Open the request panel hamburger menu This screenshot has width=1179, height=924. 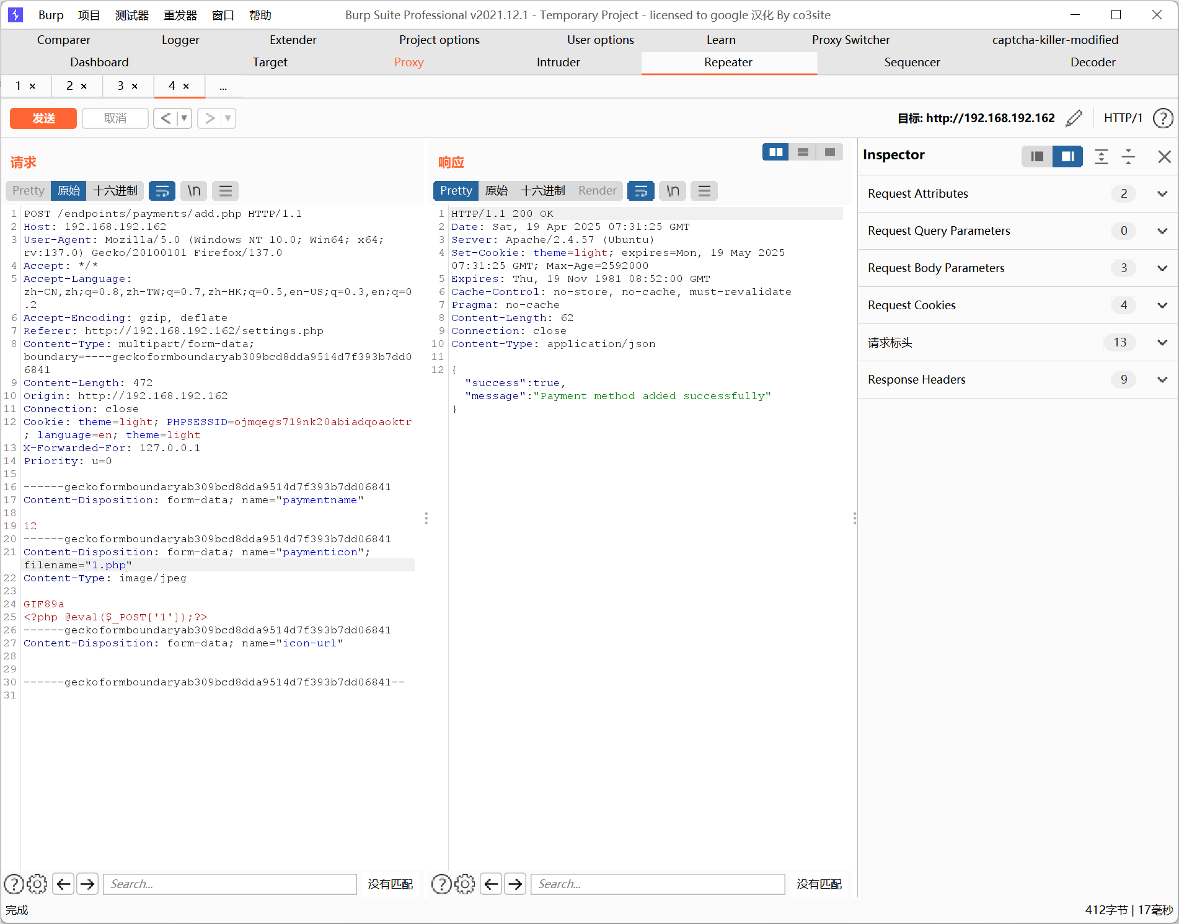point(226,191)
